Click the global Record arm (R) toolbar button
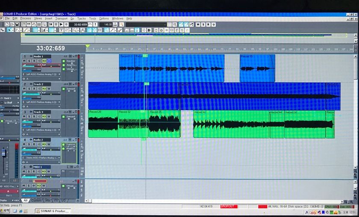359x217 pixels. coord(209,24)
